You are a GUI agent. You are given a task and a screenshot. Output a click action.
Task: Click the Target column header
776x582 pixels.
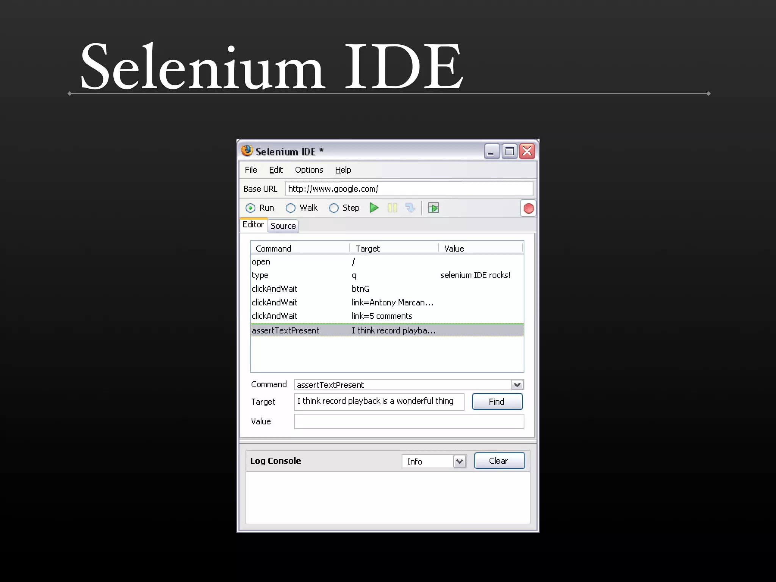coord(394,248)
